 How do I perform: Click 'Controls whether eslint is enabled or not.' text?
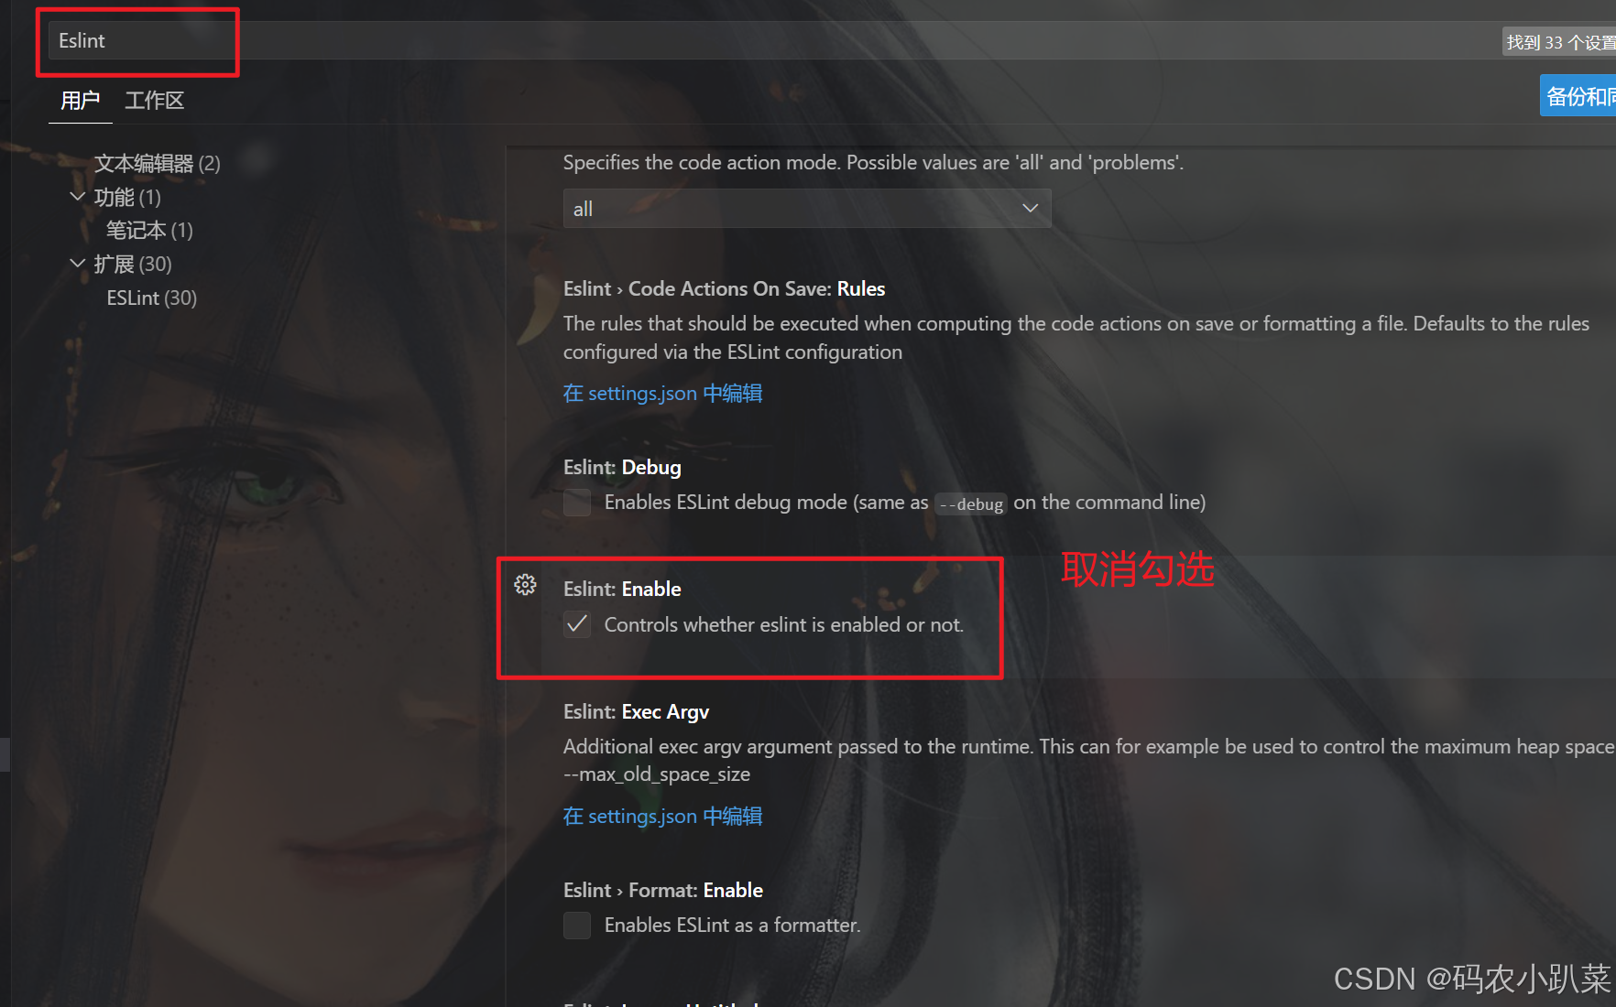pyautogui.click(x=784, y=625)
